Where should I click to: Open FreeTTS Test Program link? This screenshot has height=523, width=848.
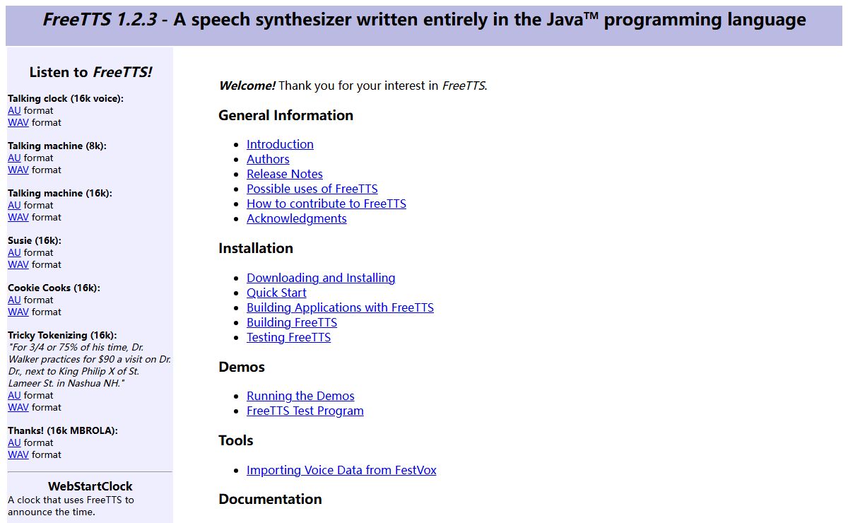pos(305,411)
